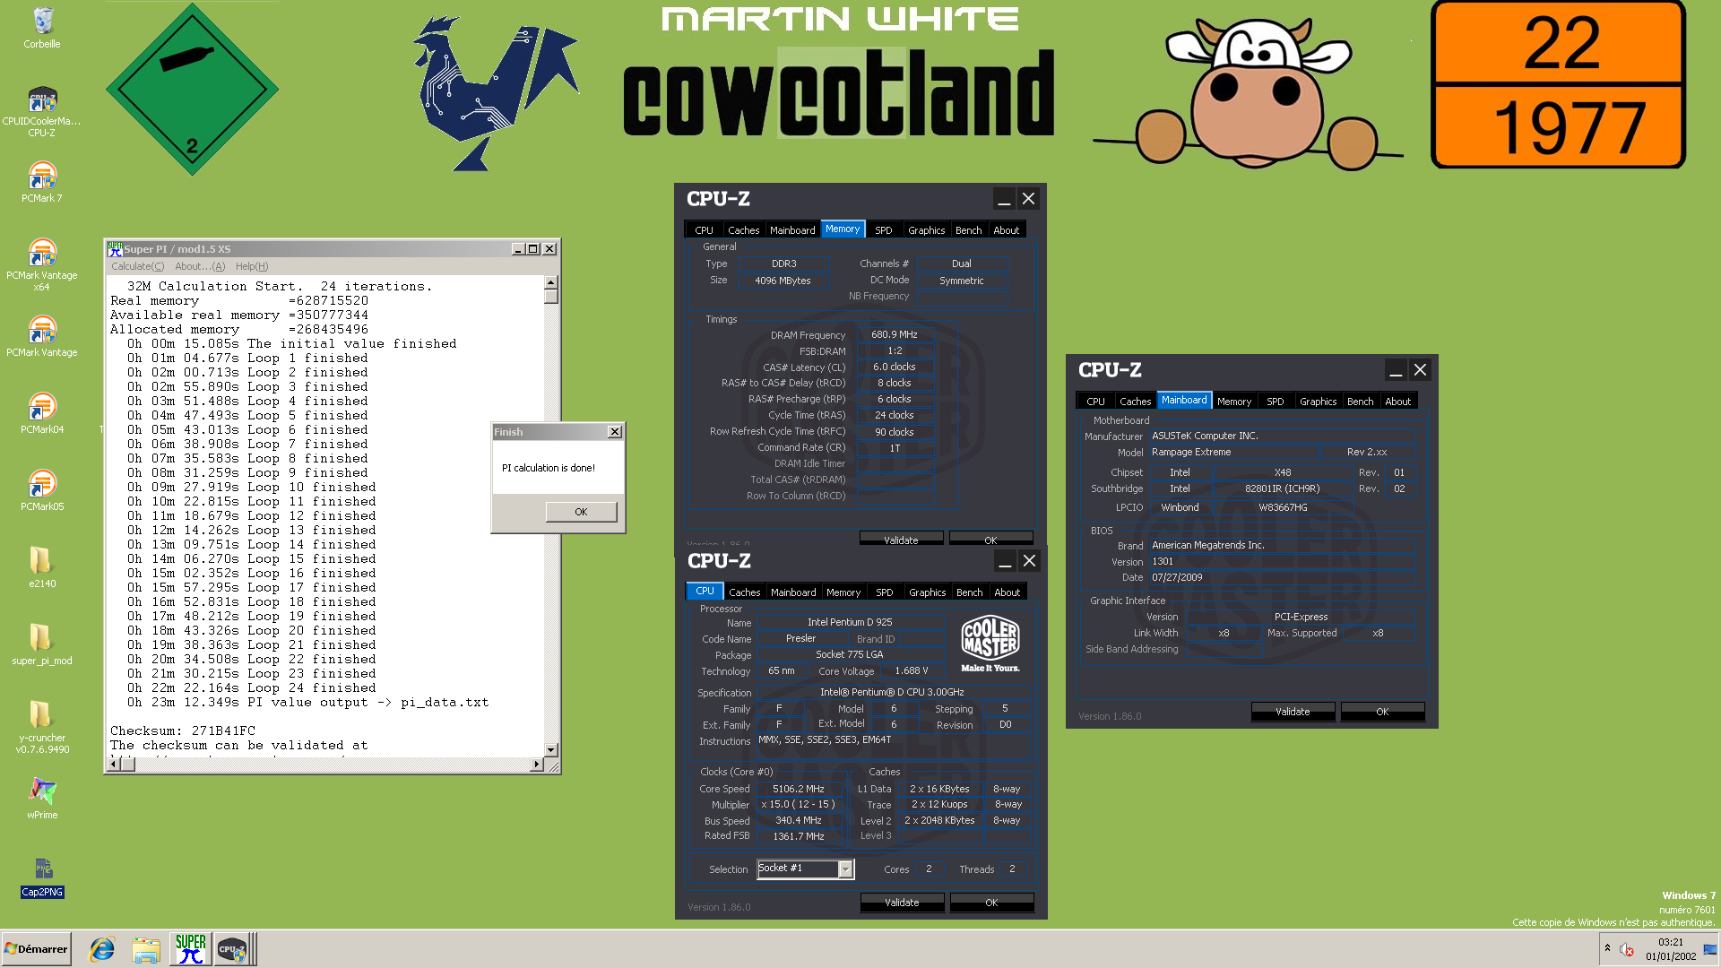Viewport: 1721px width, 968px height.
Task: Click Super PI vertical scrollbar down arrow
Action: coord(551,749)
